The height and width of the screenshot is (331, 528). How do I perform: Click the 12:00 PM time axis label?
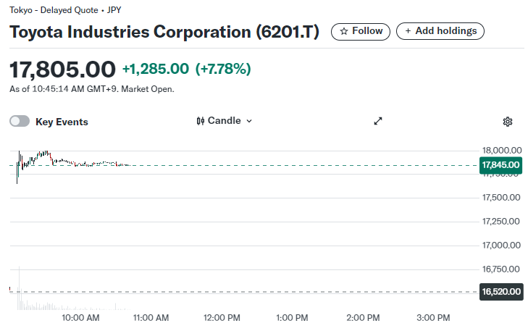[x=222, y=317]
